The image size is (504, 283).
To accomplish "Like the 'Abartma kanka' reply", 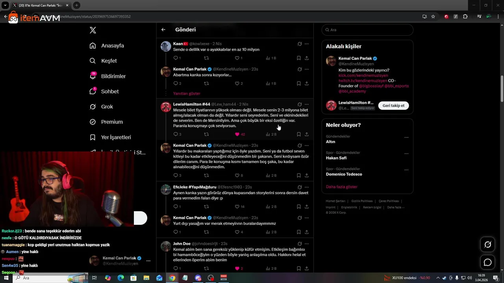I will pyautogui.click(x=237, y=83).
